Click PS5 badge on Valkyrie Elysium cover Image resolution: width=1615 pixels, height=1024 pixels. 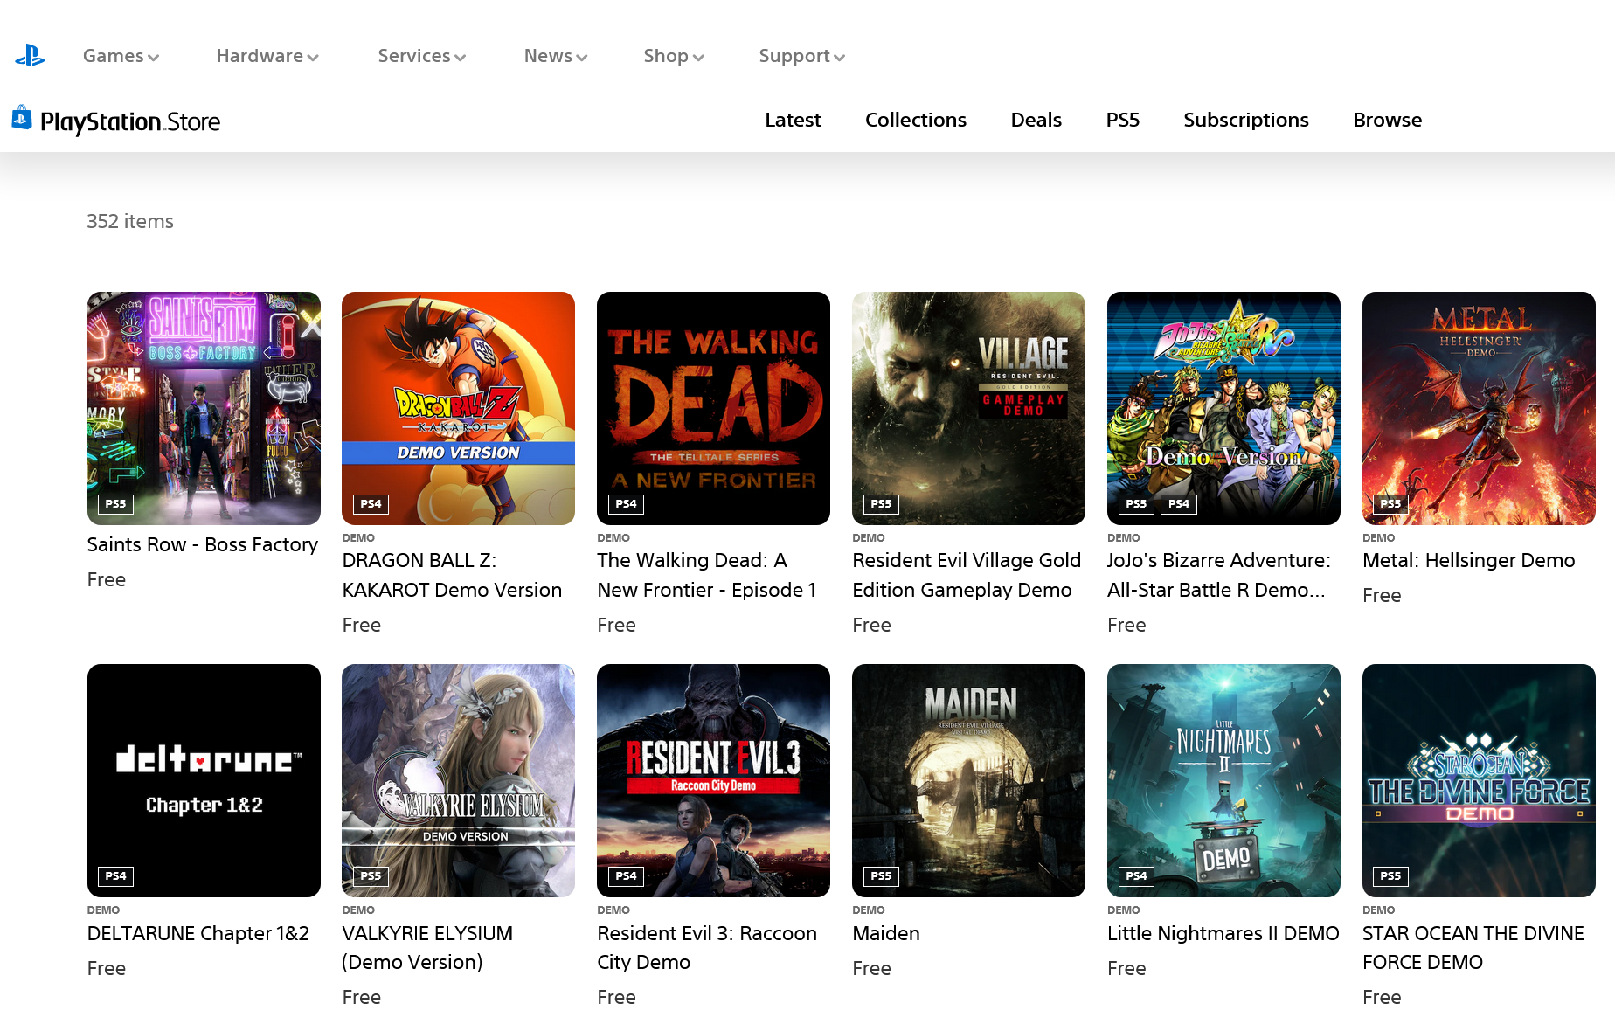tap(371, 876)
